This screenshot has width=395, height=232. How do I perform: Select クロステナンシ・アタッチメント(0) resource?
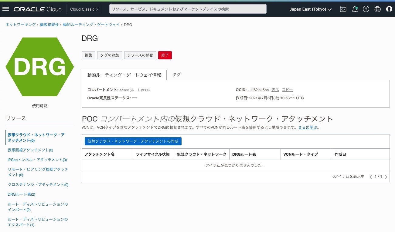38,184
